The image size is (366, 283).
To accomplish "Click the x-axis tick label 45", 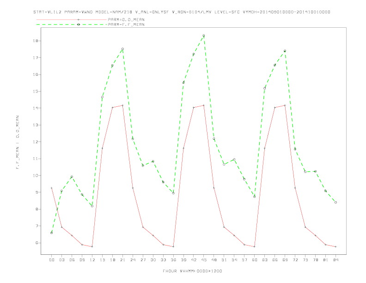I will tap(204, 260).
